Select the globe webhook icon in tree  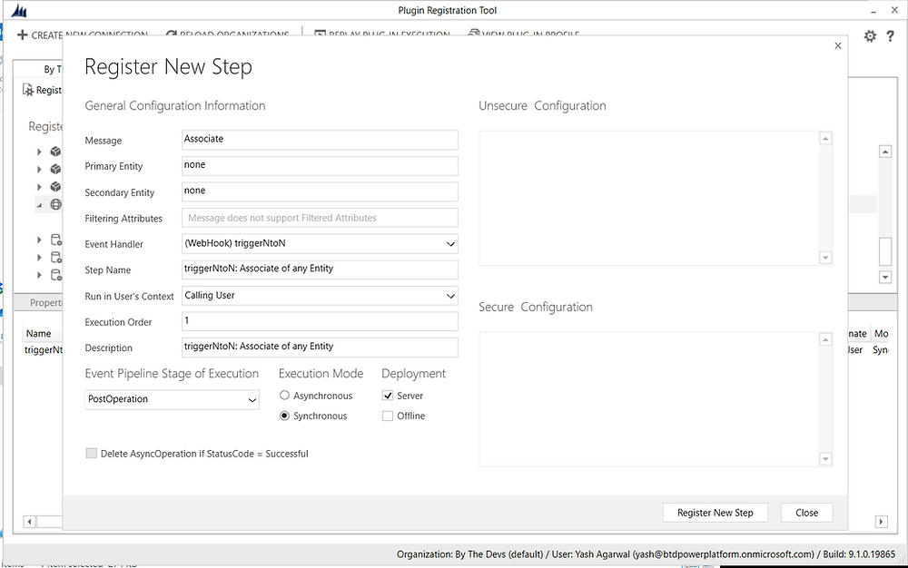(x=55, y=204)
